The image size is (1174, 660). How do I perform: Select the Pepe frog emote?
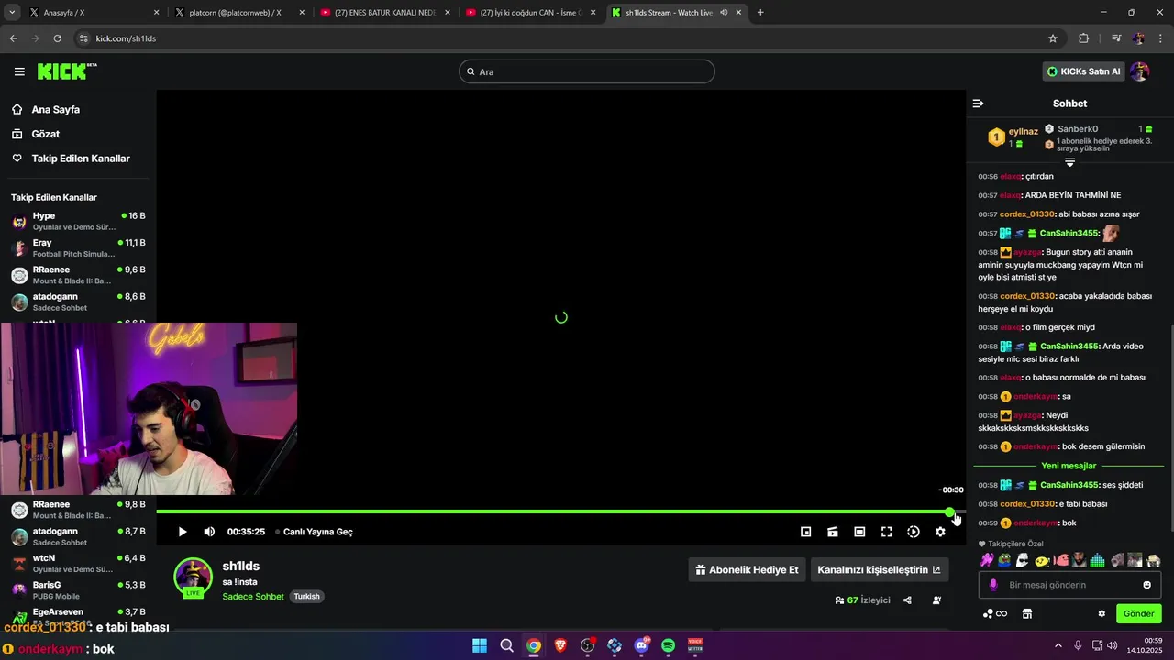point(1004,560)
